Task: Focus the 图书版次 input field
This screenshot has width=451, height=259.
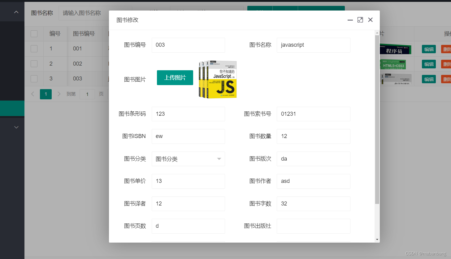Action: 313,159
